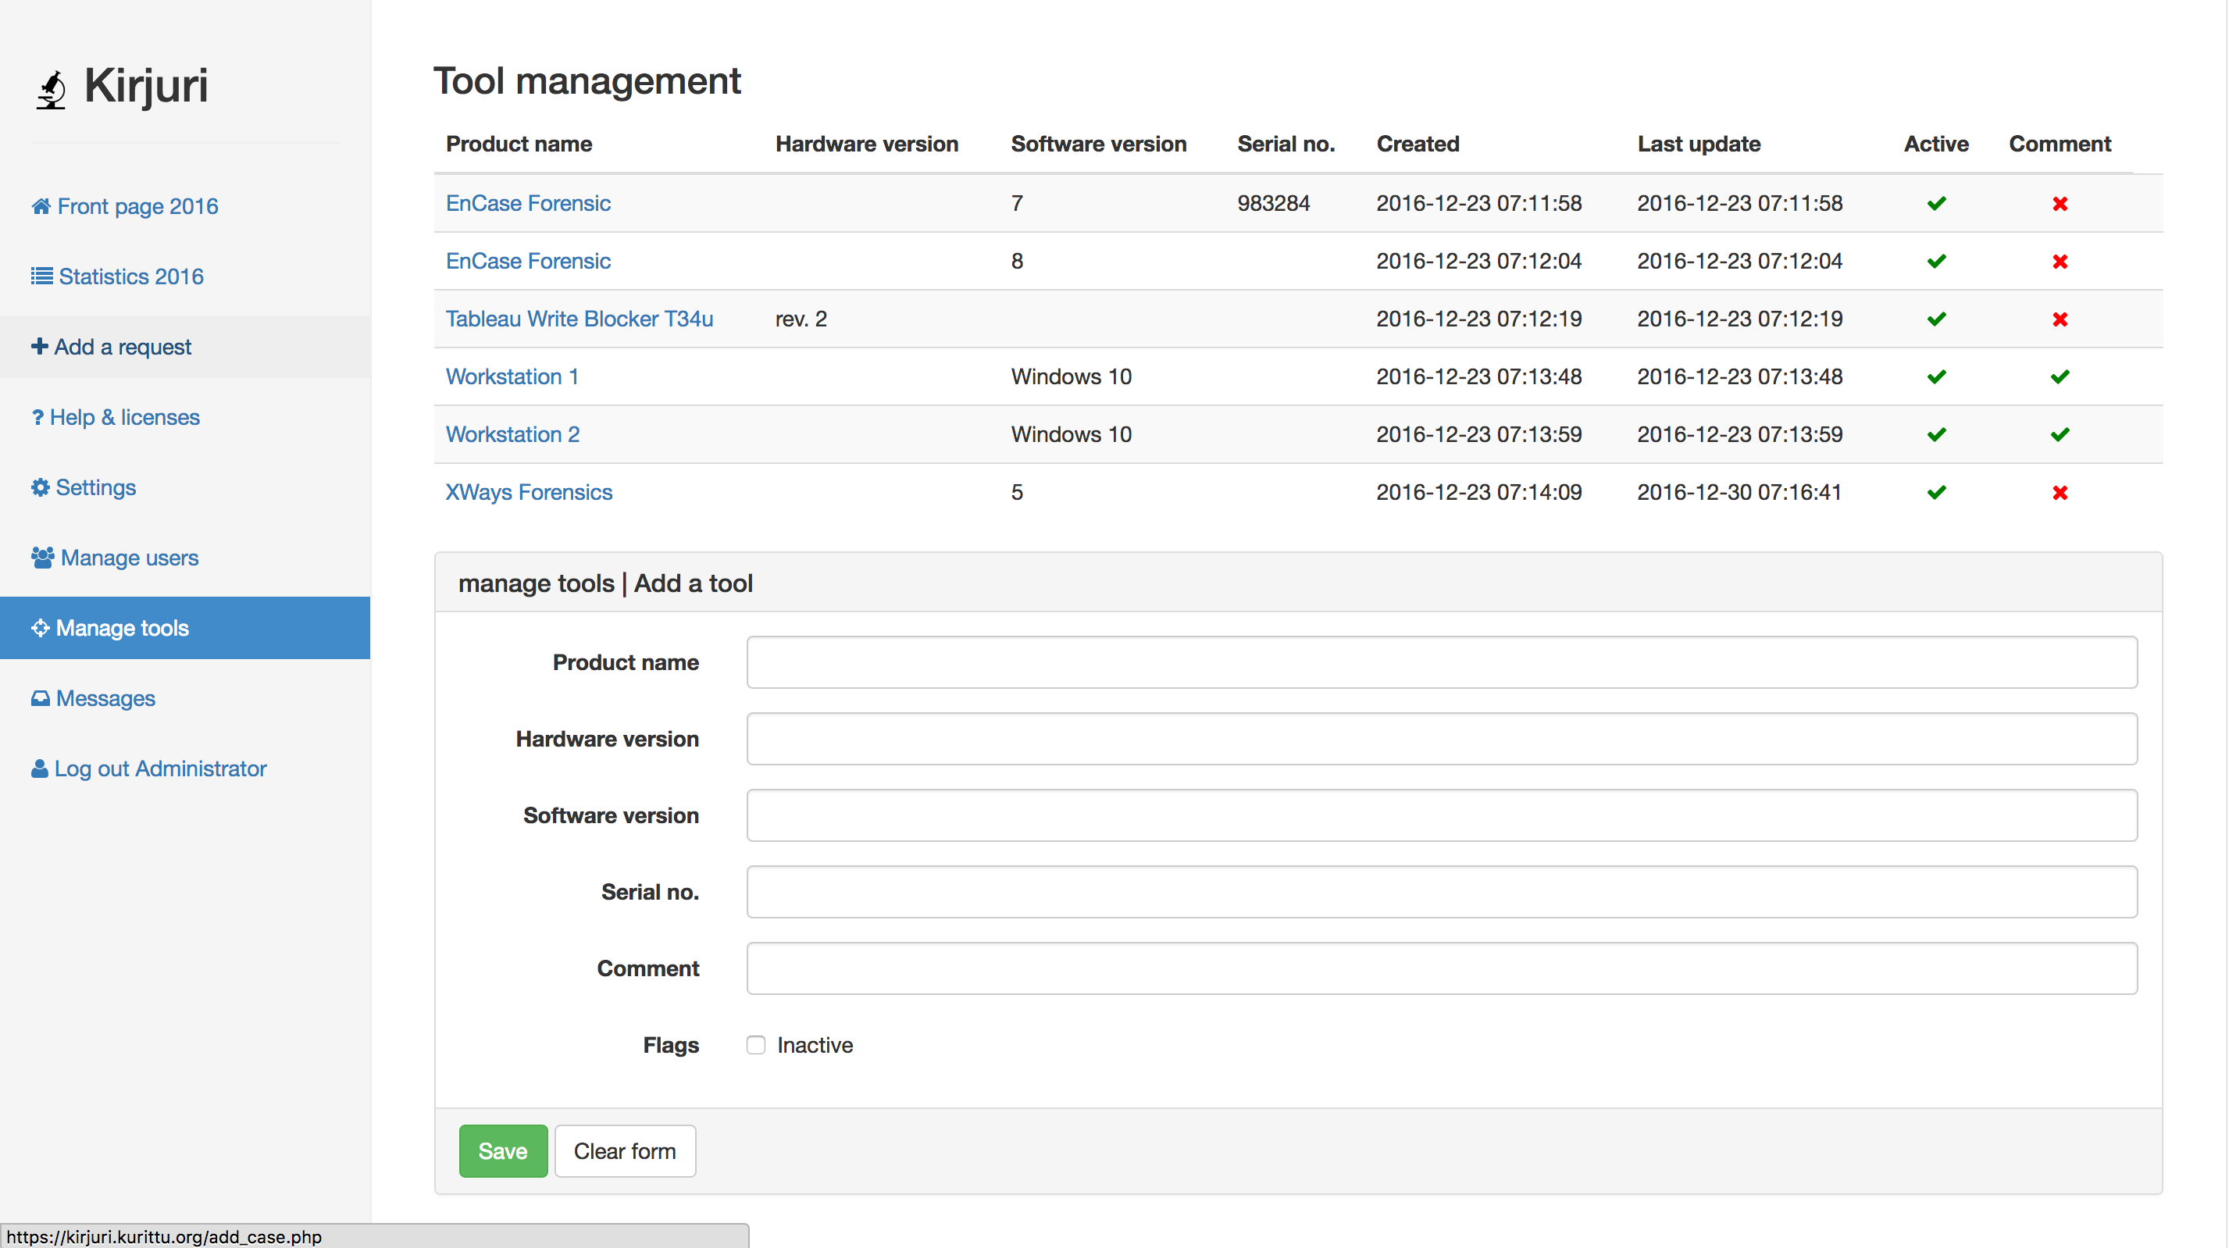The image size is (2229, 1248).
Task: Open the Help & licenses menu item
Action: point(125,417)
